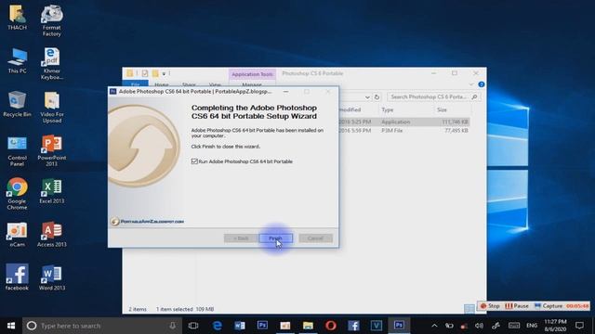Expand the Explorer address bar dropdown

pyautogui.click(x=367, y=96)
